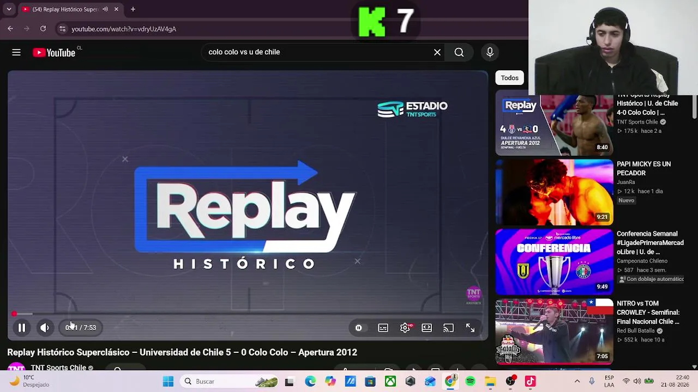
Task: Go to YouTube home via logo
Action: [x=54, y=52]
